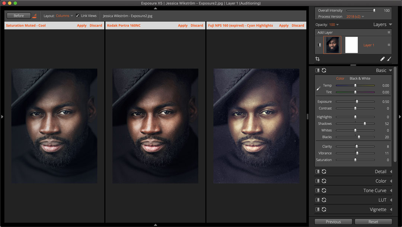Click the Shadows slider handle
Screen dimensions: 402x227
pyautogui.click(x=365, y=124)
